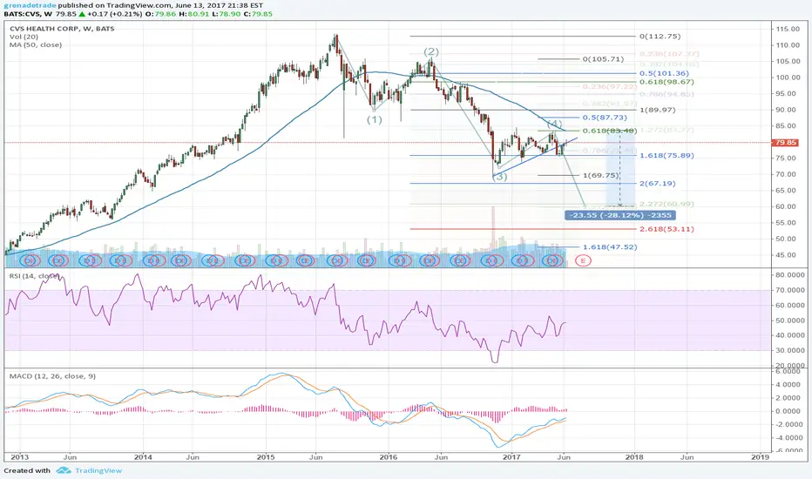Click the Created with footer text
Image resolution: width=812 pixels, height=479 pixels.
(x=27, y=470)
